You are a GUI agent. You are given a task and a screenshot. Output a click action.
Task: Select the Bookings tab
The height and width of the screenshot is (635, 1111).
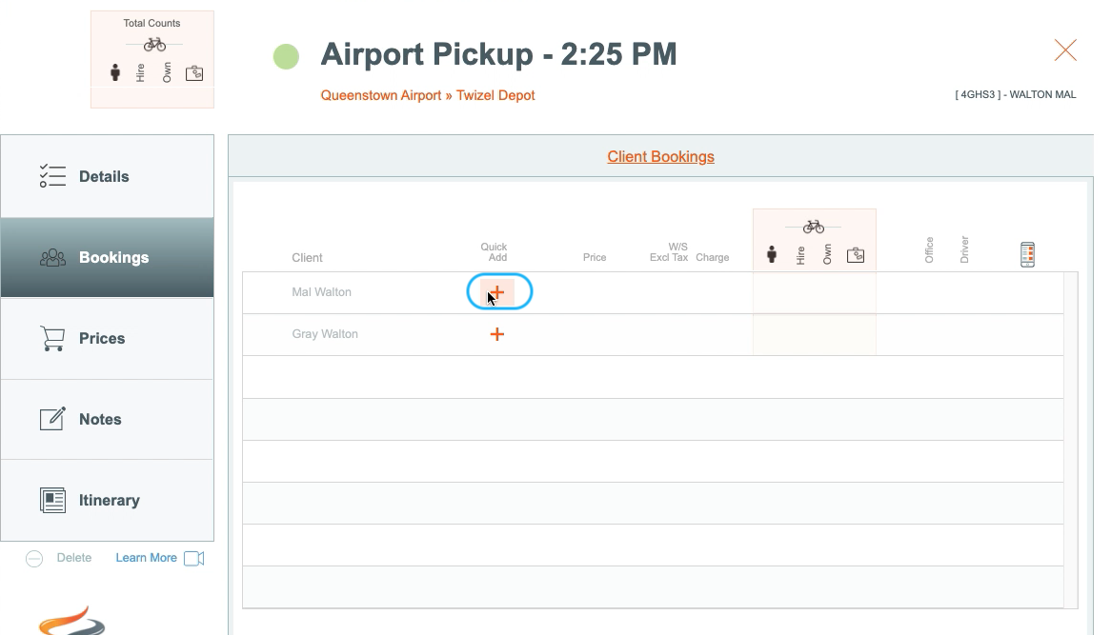point(107,258)
